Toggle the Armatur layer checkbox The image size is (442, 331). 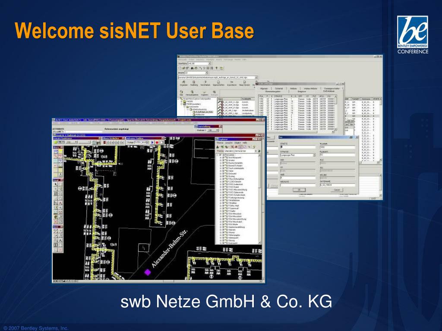[224, 160]
